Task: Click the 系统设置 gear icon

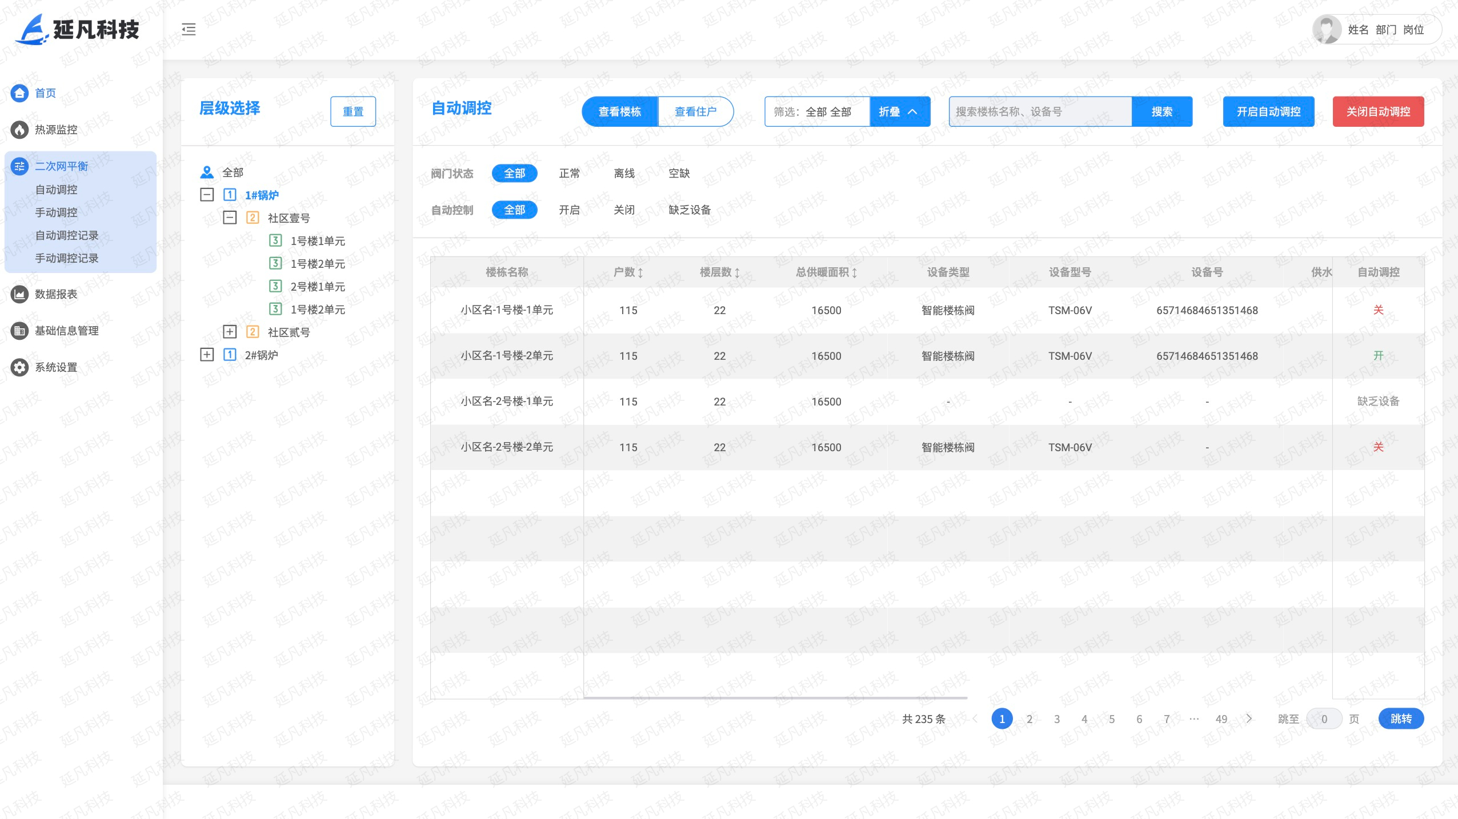Action: click(x=19, y=367)
